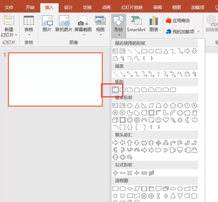Switch to the 幻灯片放映 tab

[132, 7]
